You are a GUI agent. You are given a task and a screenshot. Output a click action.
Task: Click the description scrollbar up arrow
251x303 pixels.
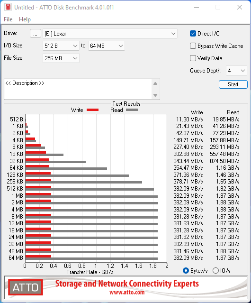(155, 83)
